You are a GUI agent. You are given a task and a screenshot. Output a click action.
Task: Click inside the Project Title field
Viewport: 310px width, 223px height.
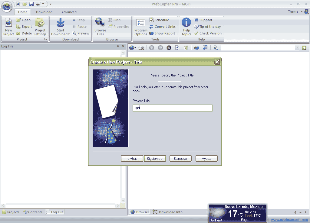click(x=172, y=108)
